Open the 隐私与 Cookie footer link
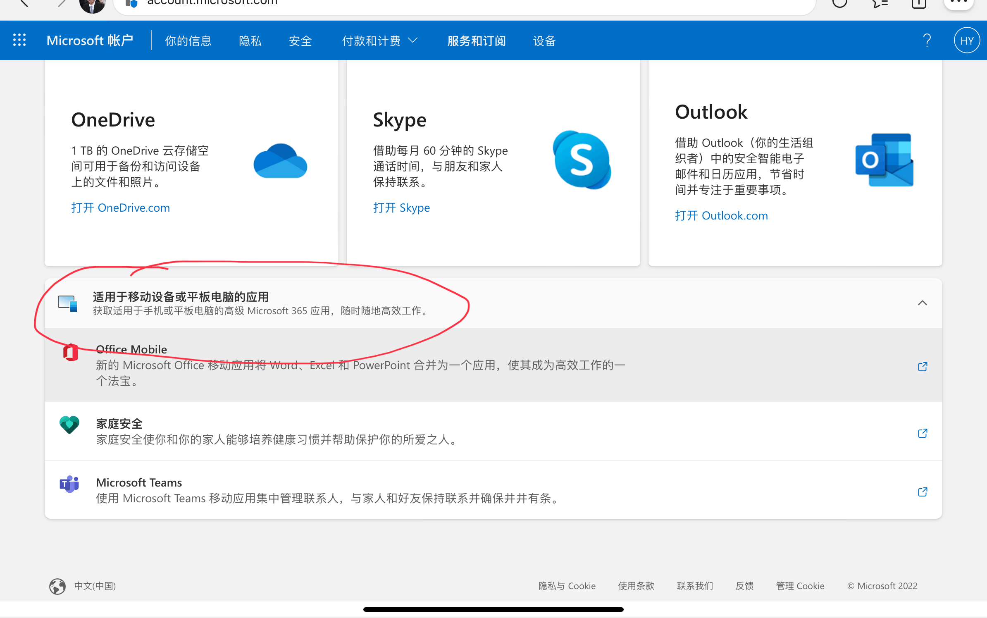987x618 pixels. [x=567, y=586]
